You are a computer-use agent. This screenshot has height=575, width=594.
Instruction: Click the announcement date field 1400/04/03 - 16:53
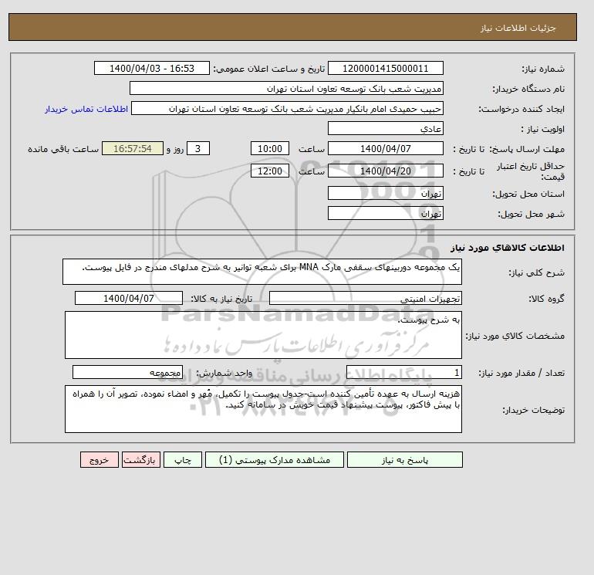[151, 68]
